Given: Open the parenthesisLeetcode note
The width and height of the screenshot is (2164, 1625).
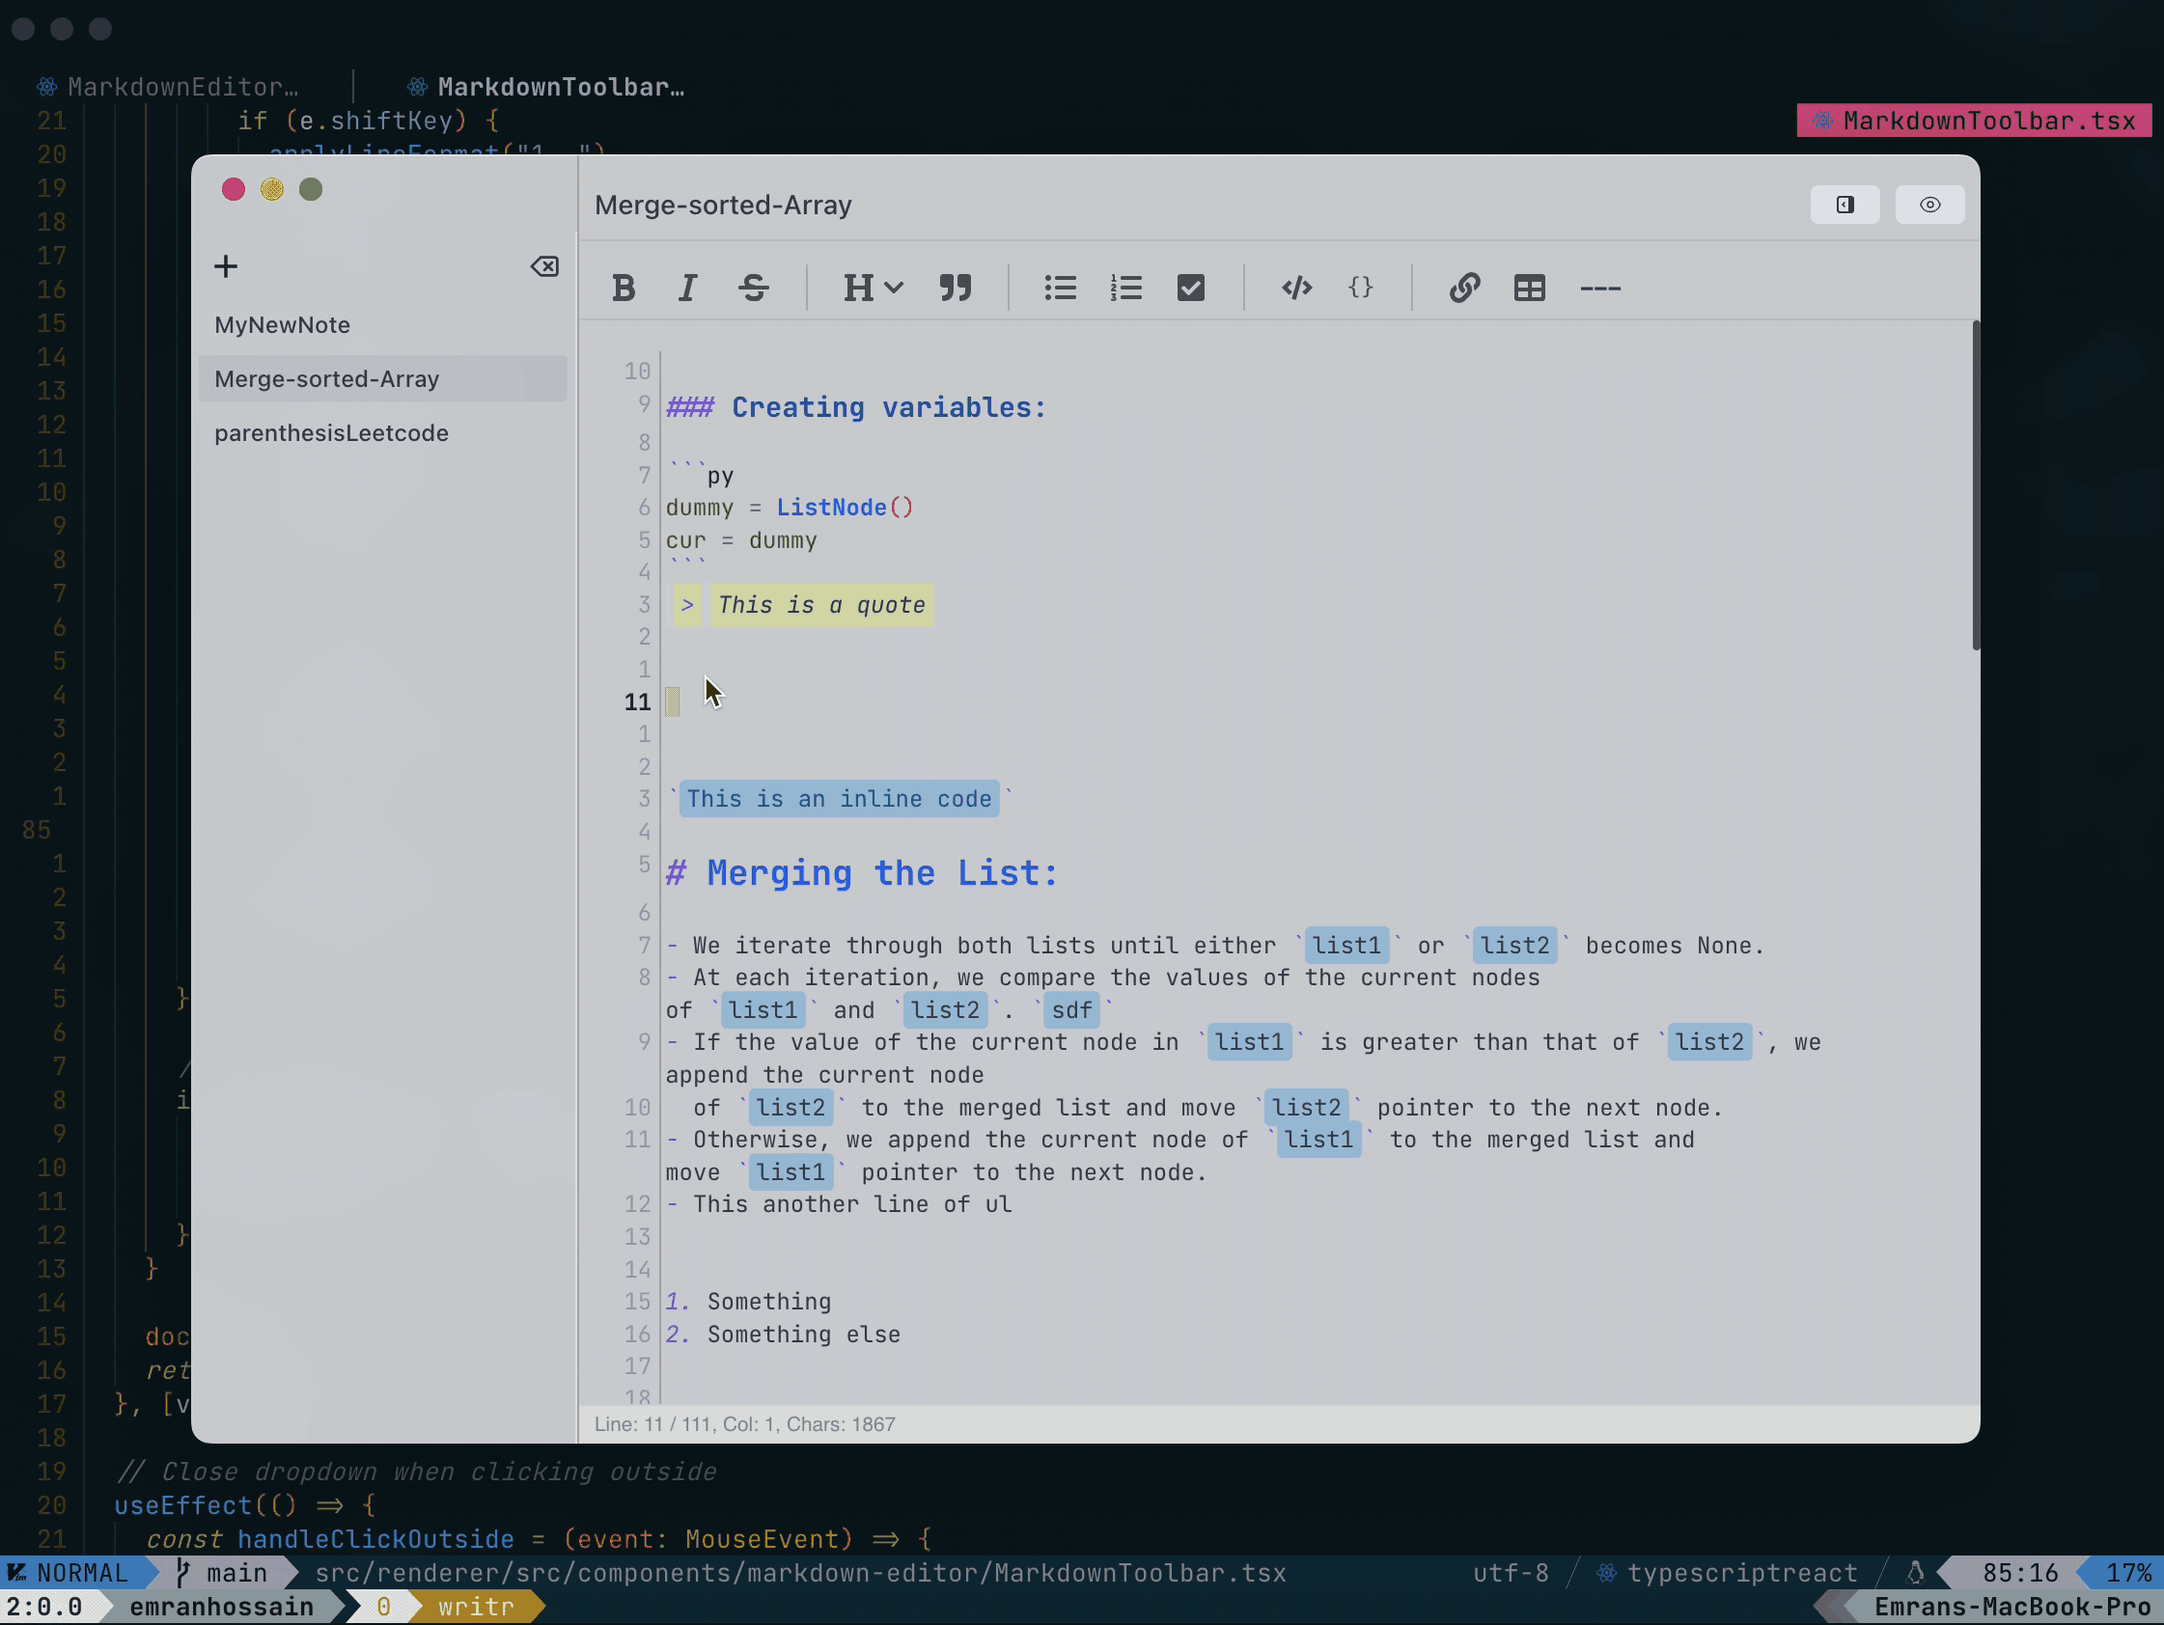Looking at the screenshot, I should click(x=332, y=432).
